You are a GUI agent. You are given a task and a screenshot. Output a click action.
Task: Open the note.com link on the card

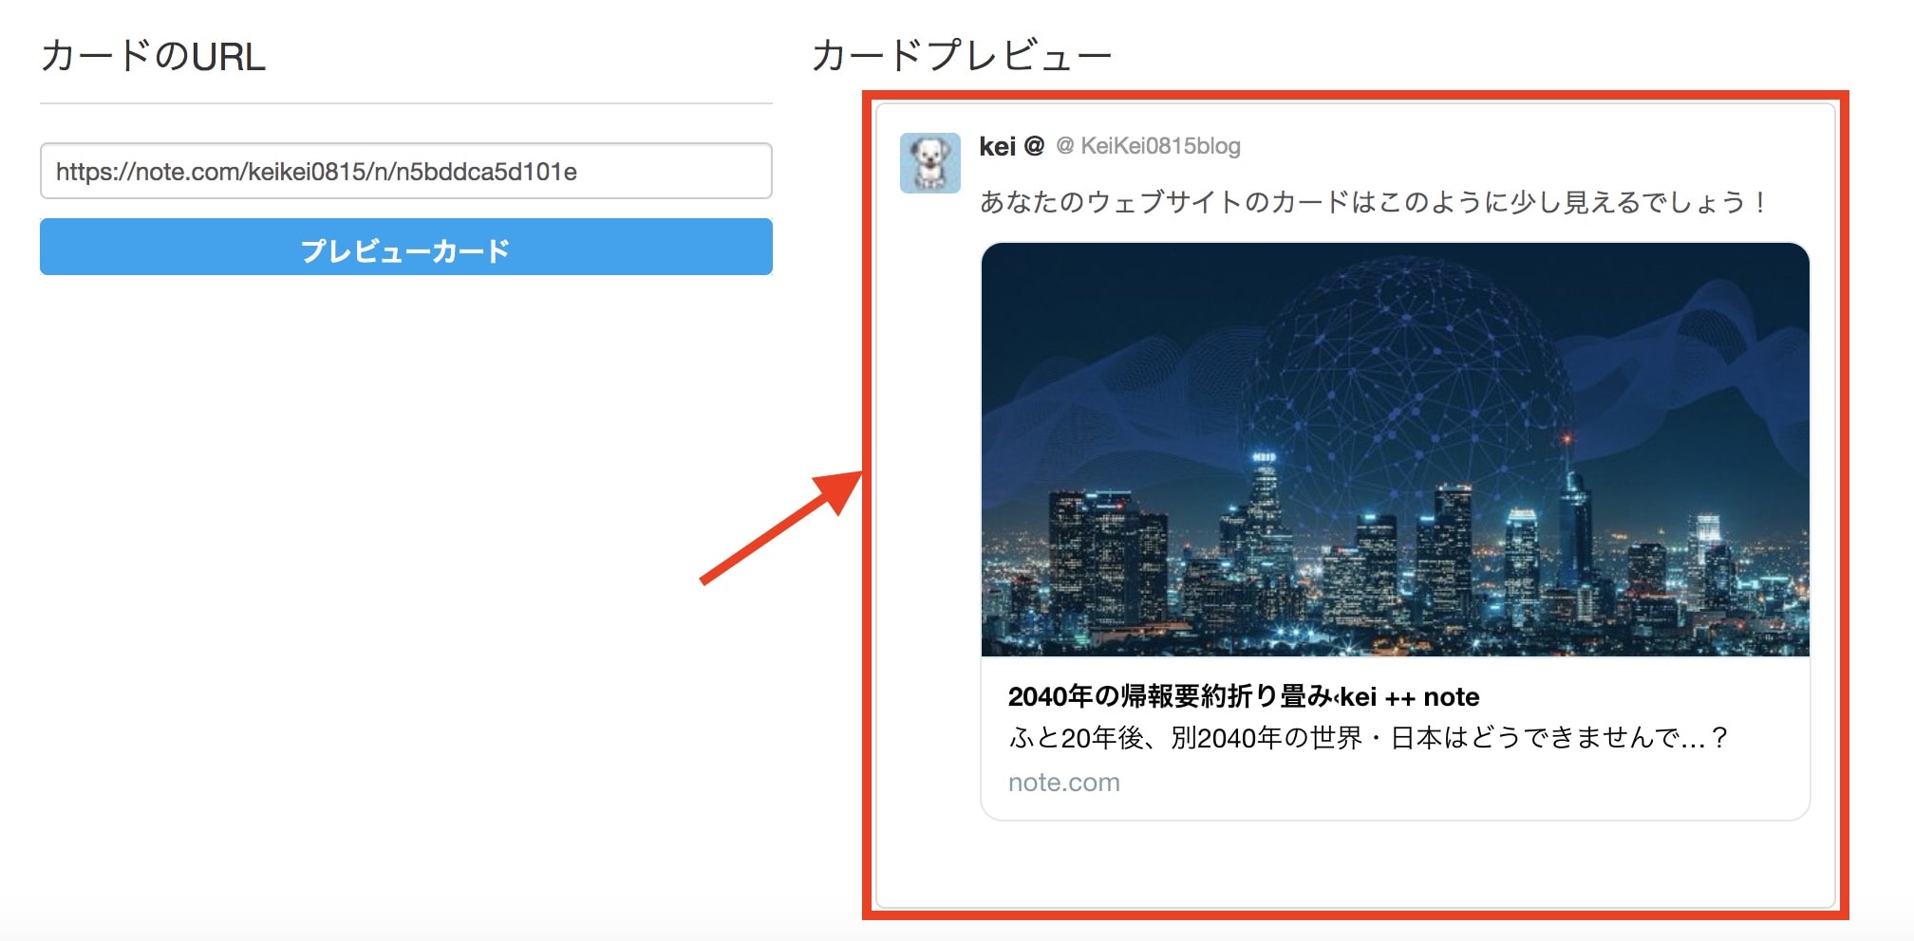pyautogui.click(x=1062, y=783)
